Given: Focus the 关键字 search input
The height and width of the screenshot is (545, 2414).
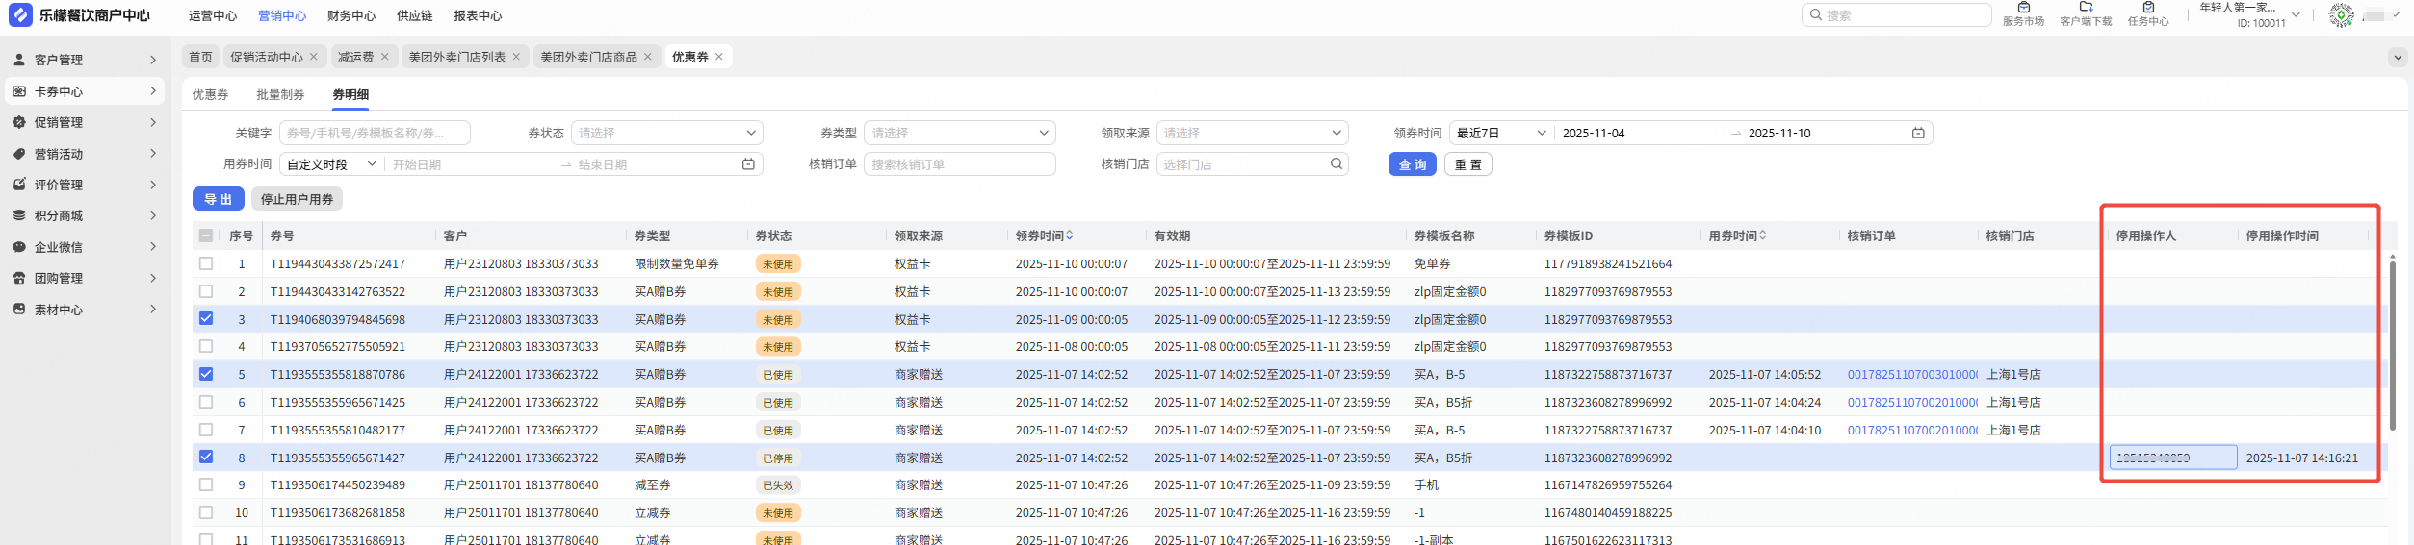Looking at the screenshot, I should (x=375, y=133).
